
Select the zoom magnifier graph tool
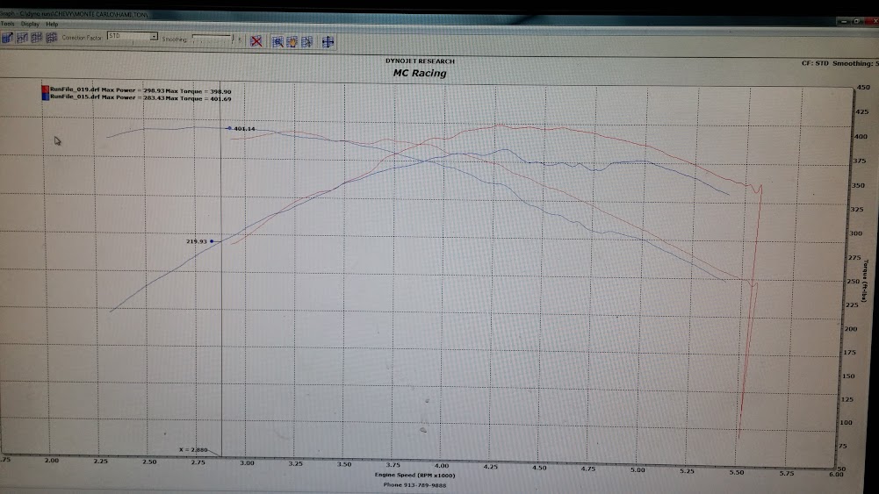click(x=277, y=41)
